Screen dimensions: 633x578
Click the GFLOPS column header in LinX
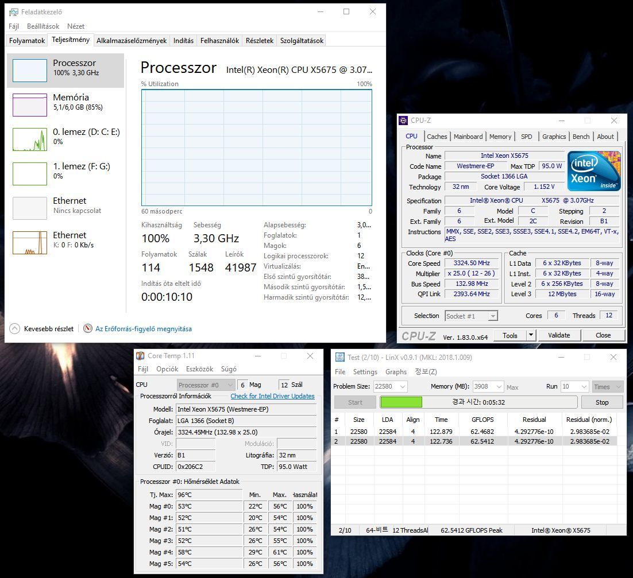coord(483,420)
